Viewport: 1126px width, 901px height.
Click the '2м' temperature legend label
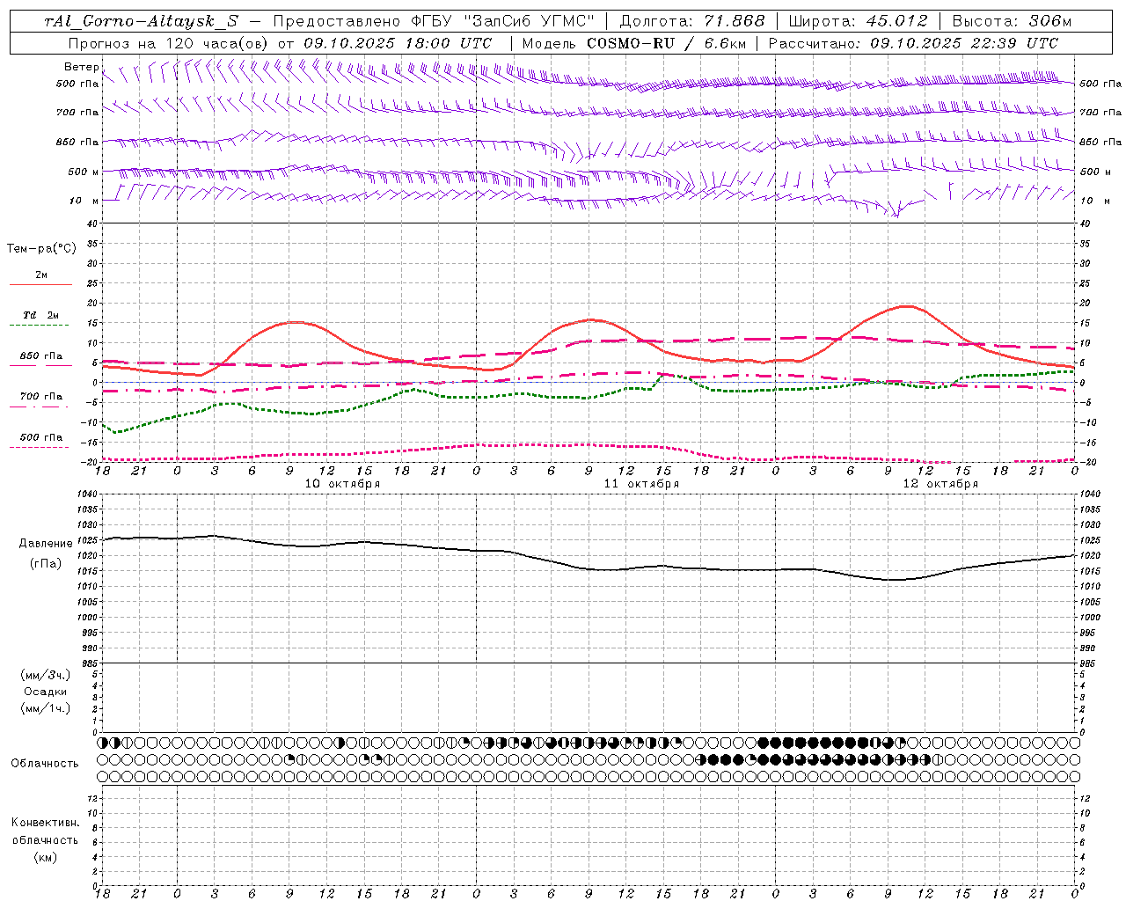(41, 275)
